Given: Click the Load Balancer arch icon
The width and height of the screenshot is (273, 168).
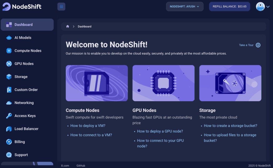Looking at the screenshot, I should pos(9,129).
